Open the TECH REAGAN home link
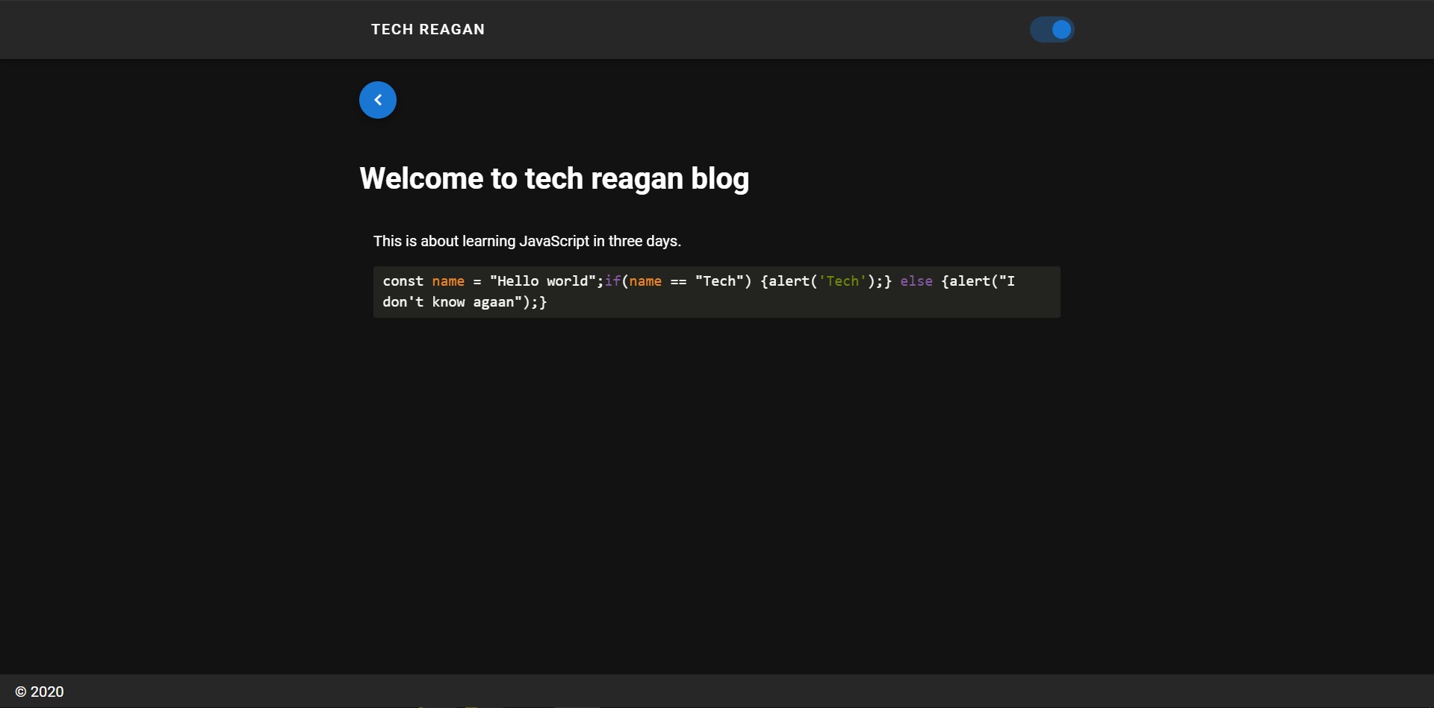1434x708 pixels. pyautogui.click(x=428, y=29)
